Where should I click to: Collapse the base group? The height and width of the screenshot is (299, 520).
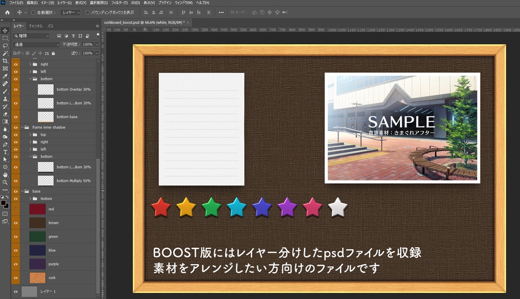(x=22, y=191)
